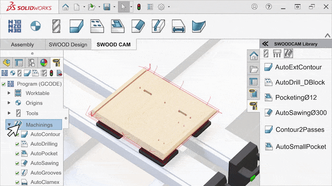Show the machinings filter in SWOODCAM Library
Image resolution: width=332 pixels, height=186 pixels.
tap(288, 54)
